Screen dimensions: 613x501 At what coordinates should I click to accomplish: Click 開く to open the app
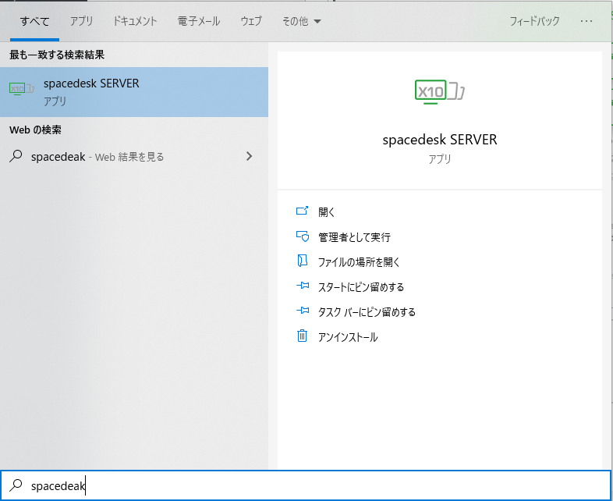click(x=327, y=212)
